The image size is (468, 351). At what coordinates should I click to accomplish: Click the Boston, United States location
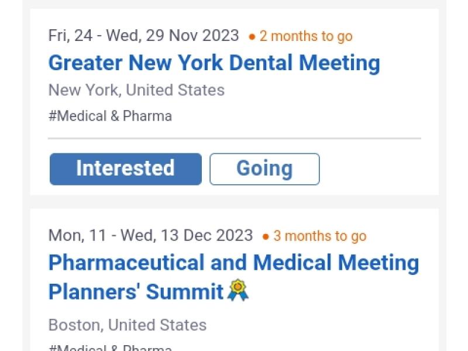click(x=128, y=325)
